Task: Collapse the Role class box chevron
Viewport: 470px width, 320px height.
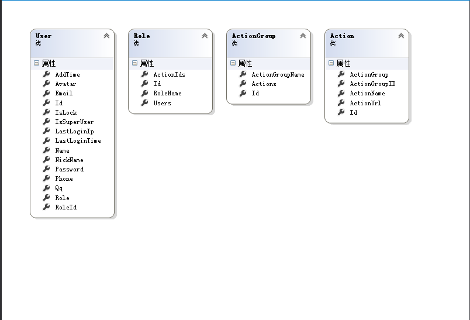Action: click(205, 36)
